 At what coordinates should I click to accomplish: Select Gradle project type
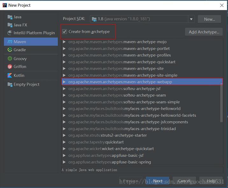tap(31, 50)
